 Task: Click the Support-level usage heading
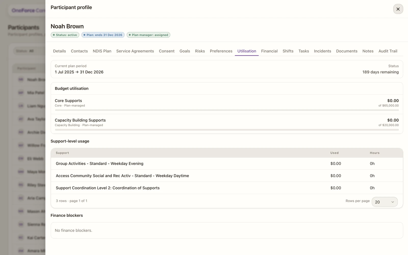coord(70,141)
